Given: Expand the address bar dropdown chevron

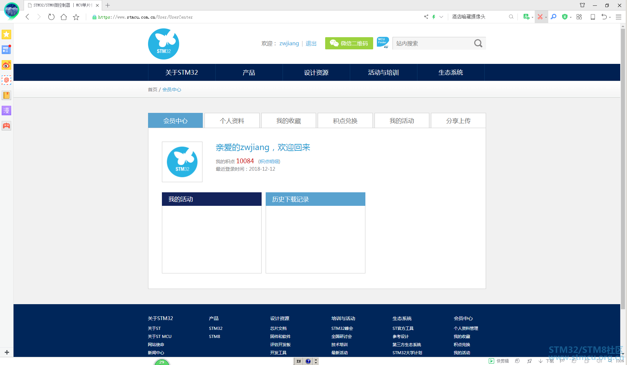Looking at the screenshot, I should tap(441, 17).
